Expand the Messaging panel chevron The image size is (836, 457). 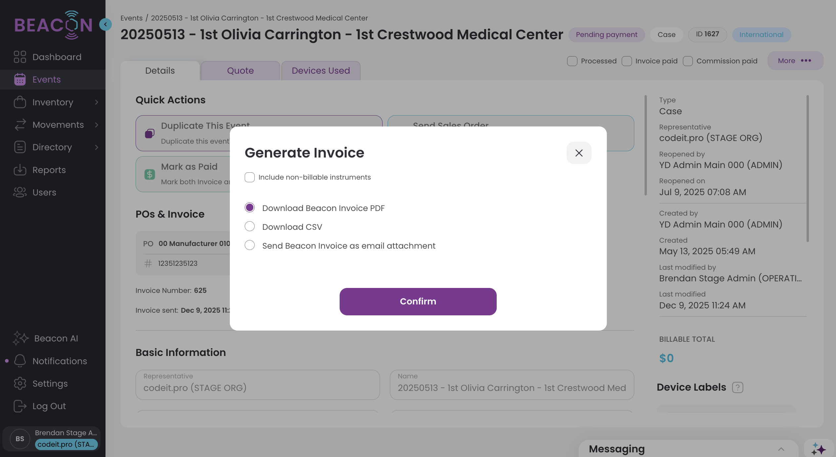click(781, 449)
